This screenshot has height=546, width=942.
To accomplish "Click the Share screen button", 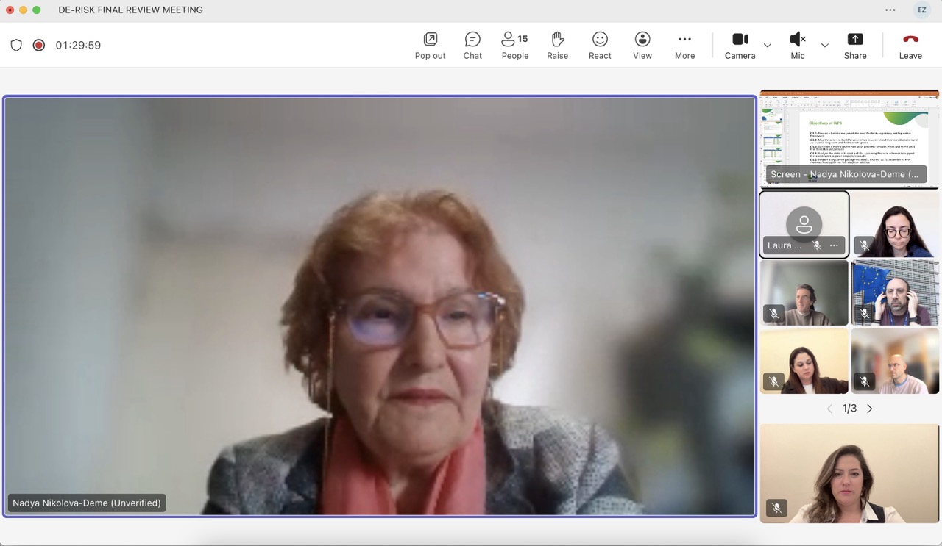I will click(854, 45).
